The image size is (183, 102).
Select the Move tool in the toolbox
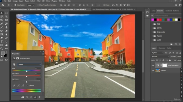[2, 13]
